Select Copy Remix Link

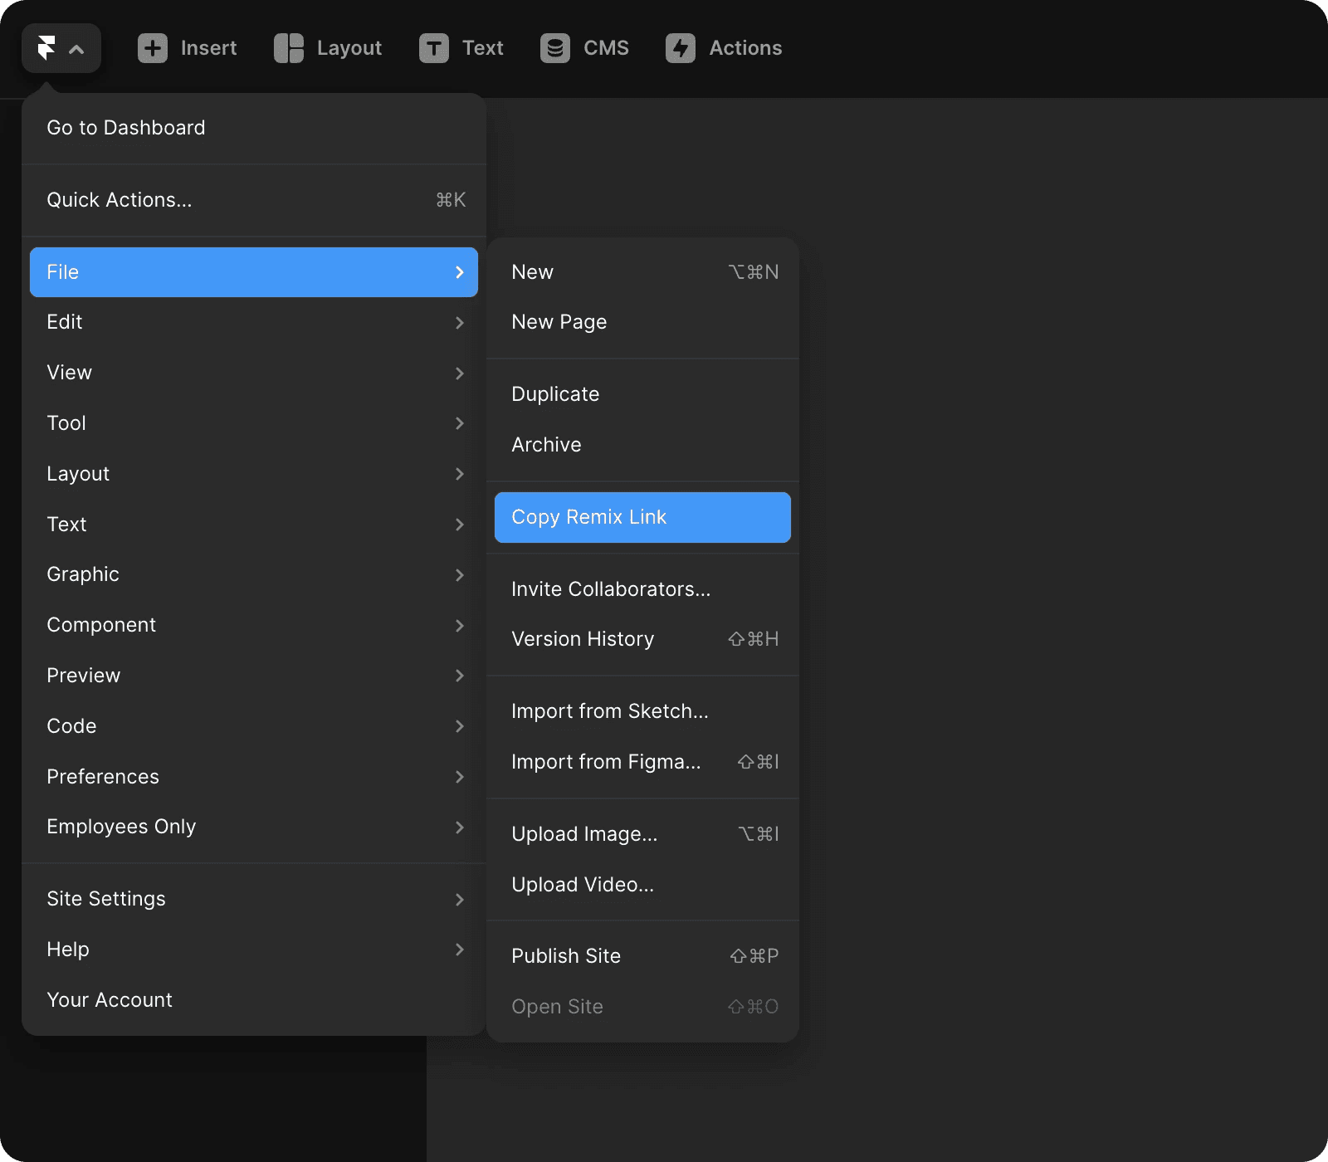tap(642, 517)
